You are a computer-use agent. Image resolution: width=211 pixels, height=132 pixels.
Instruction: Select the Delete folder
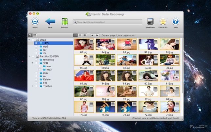pos(47,79)
